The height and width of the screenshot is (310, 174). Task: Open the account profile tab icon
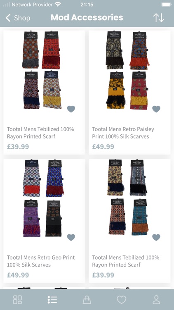pyautogui.click(x=156, y=300)
